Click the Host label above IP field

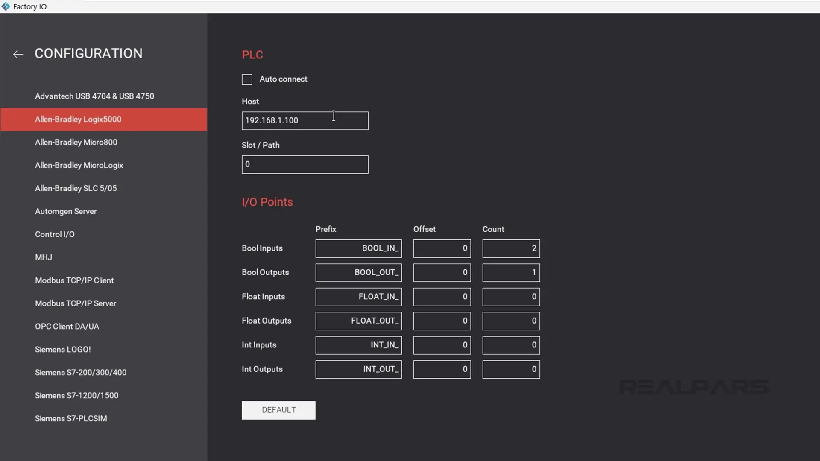[x=250, y=102]
